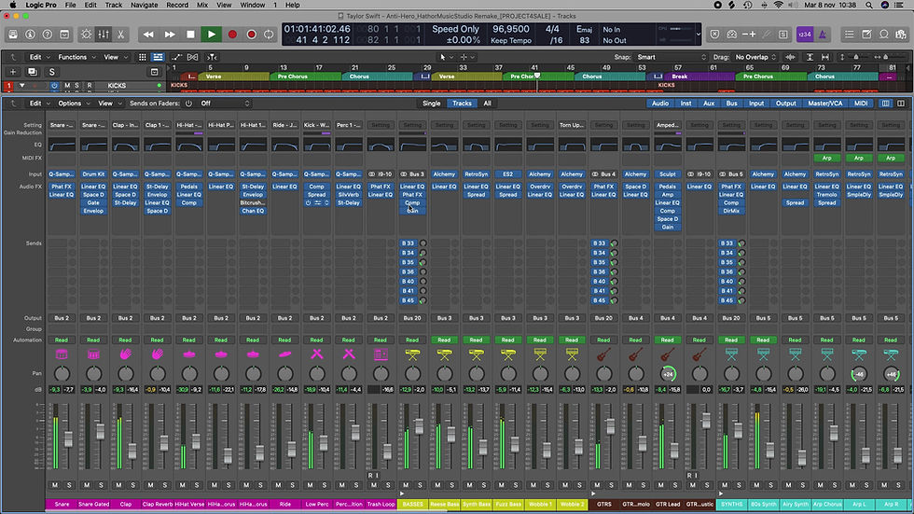This screenshot has height=514, width=914.
Task: Toggle the Mixer icon in control bar
Action: point(104,35)
